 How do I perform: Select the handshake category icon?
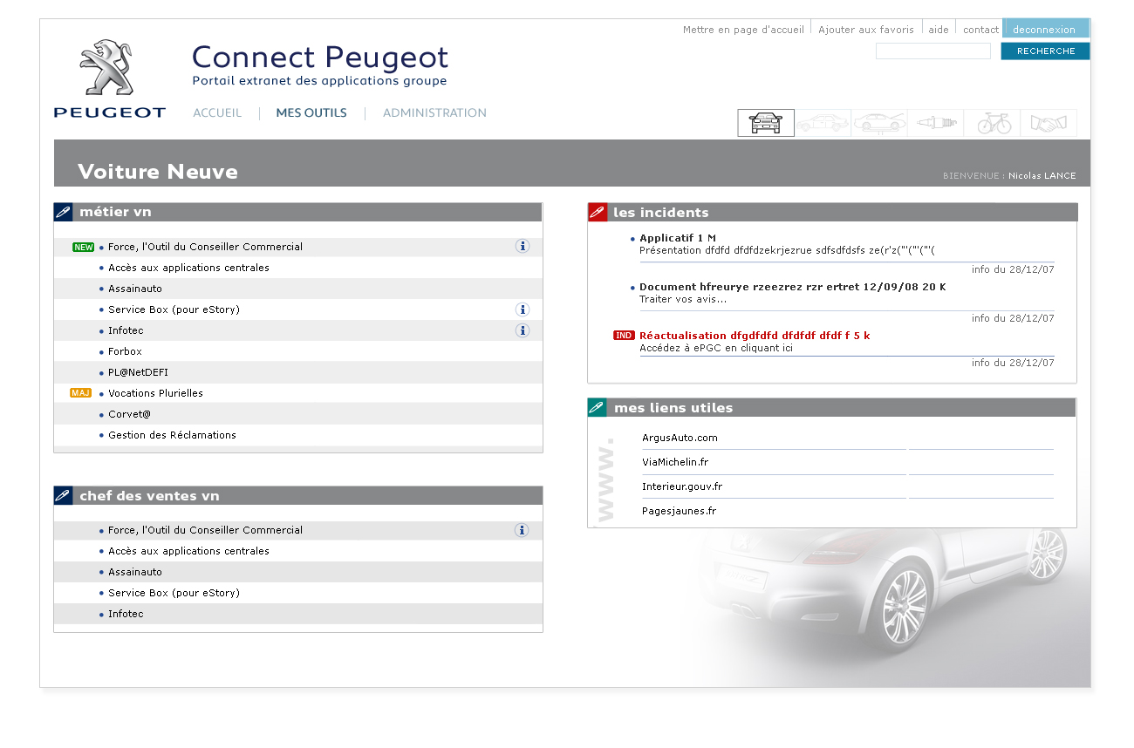coord(1049,123)
